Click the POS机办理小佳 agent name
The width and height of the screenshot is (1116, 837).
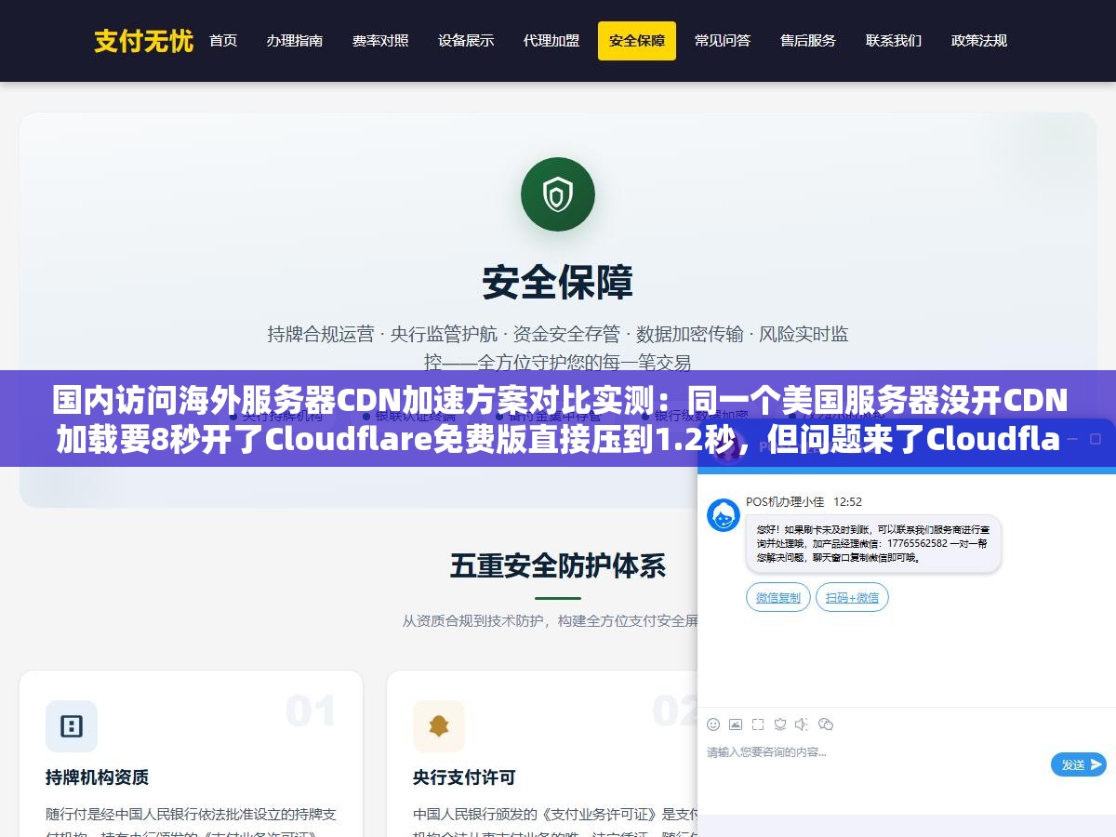tap(785, 501)
